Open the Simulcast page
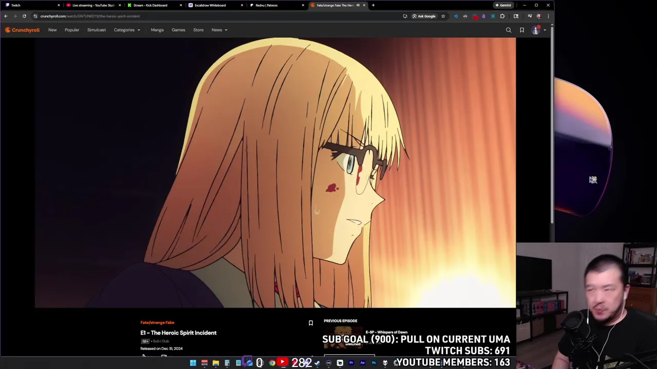The image size is (657, 369). pos(96,30)
